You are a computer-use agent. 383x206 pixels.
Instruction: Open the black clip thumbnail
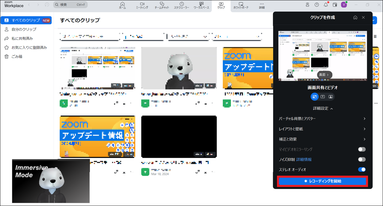coord(179,137)
